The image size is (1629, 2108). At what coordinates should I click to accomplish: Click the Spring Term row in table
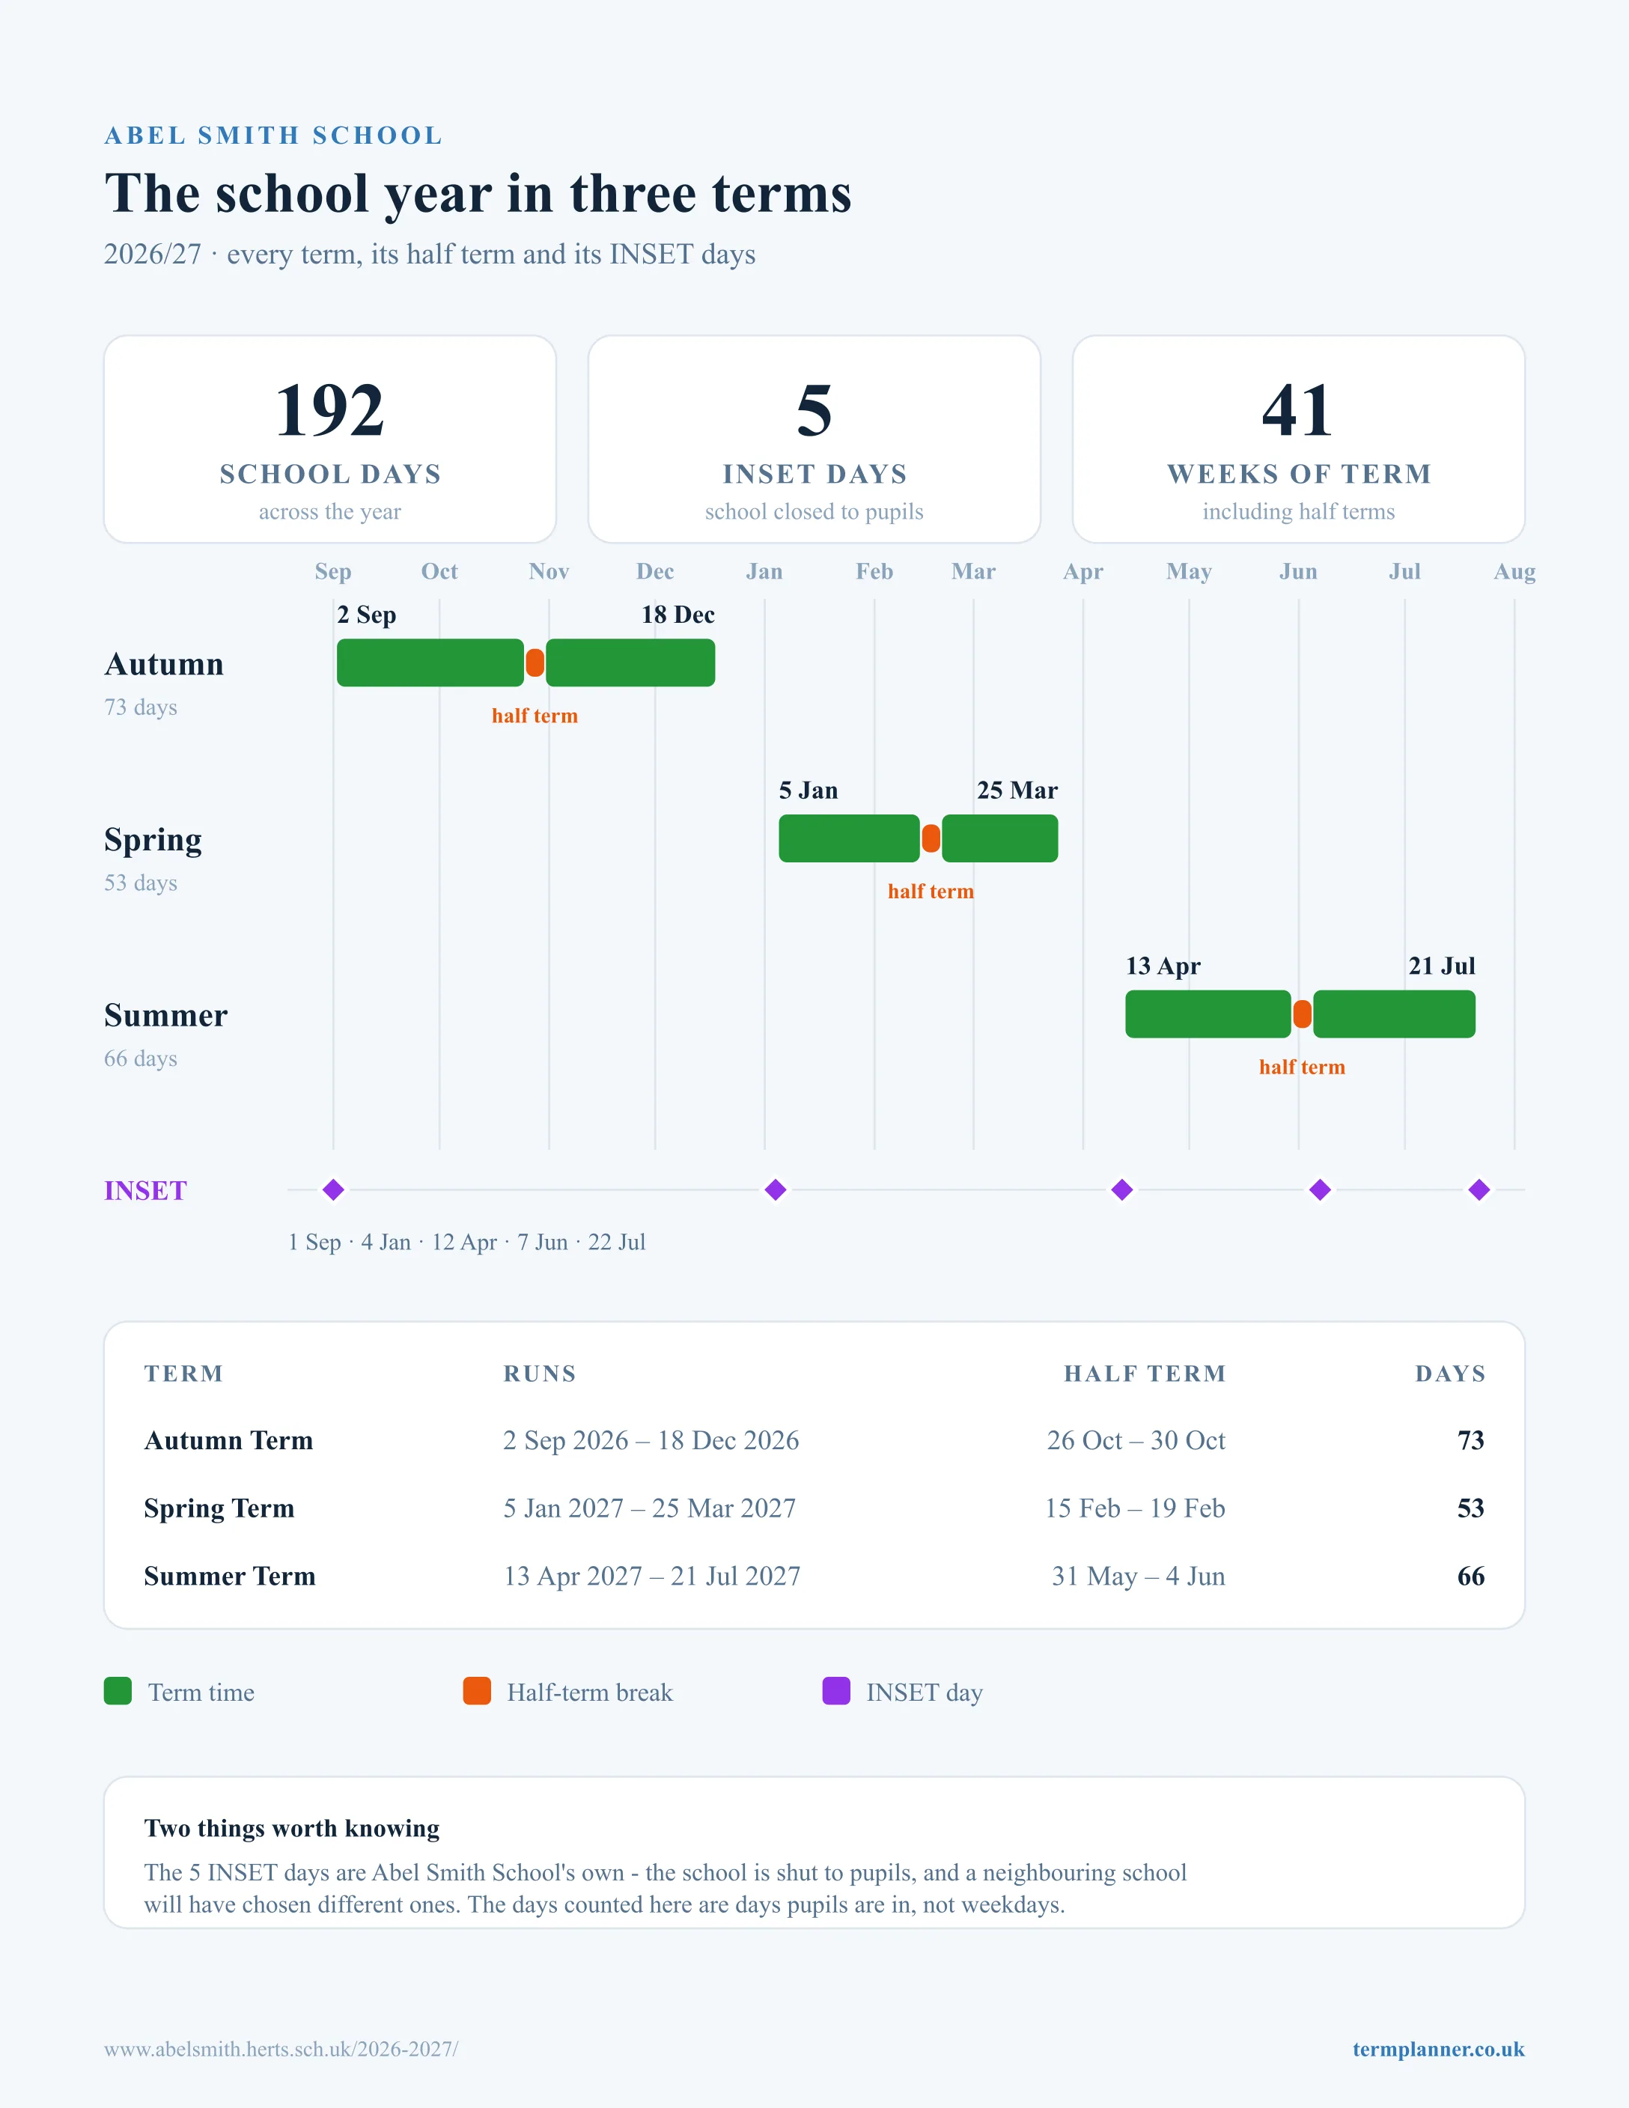click(814, 1508)
